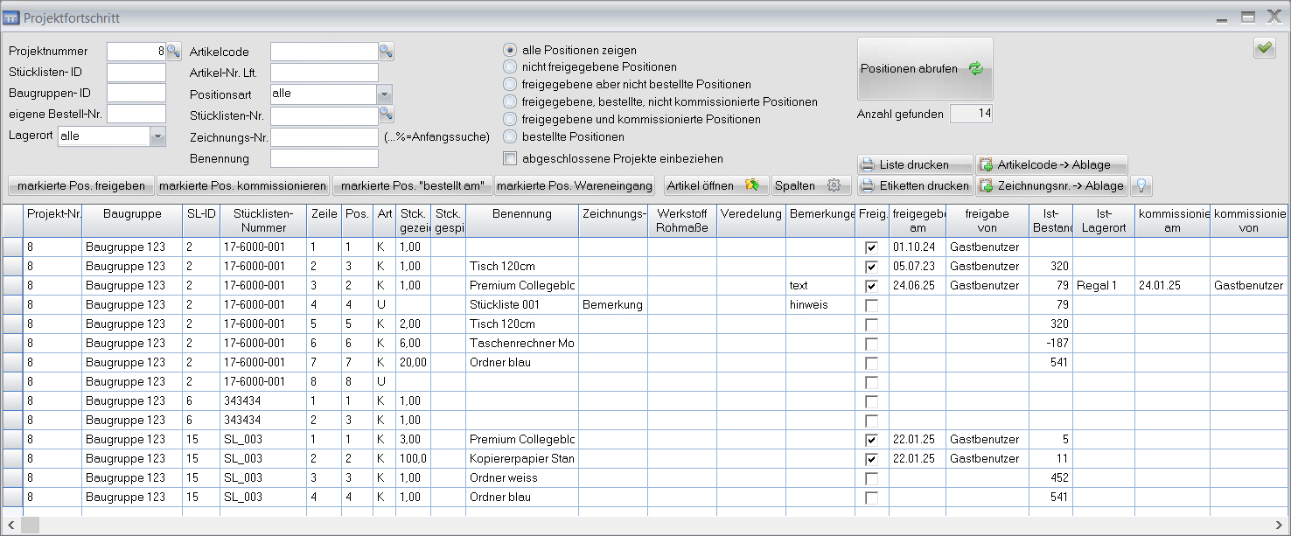The image size is (1291, 536).
Task: Click the search icon next to Artikelcode
Action: pos(386,51)
